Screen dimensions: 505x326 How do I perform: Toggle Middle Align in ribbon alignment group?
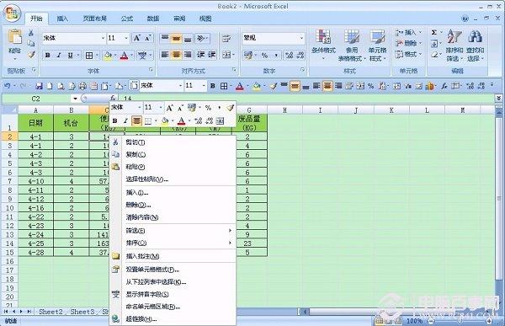click(176, 39)
